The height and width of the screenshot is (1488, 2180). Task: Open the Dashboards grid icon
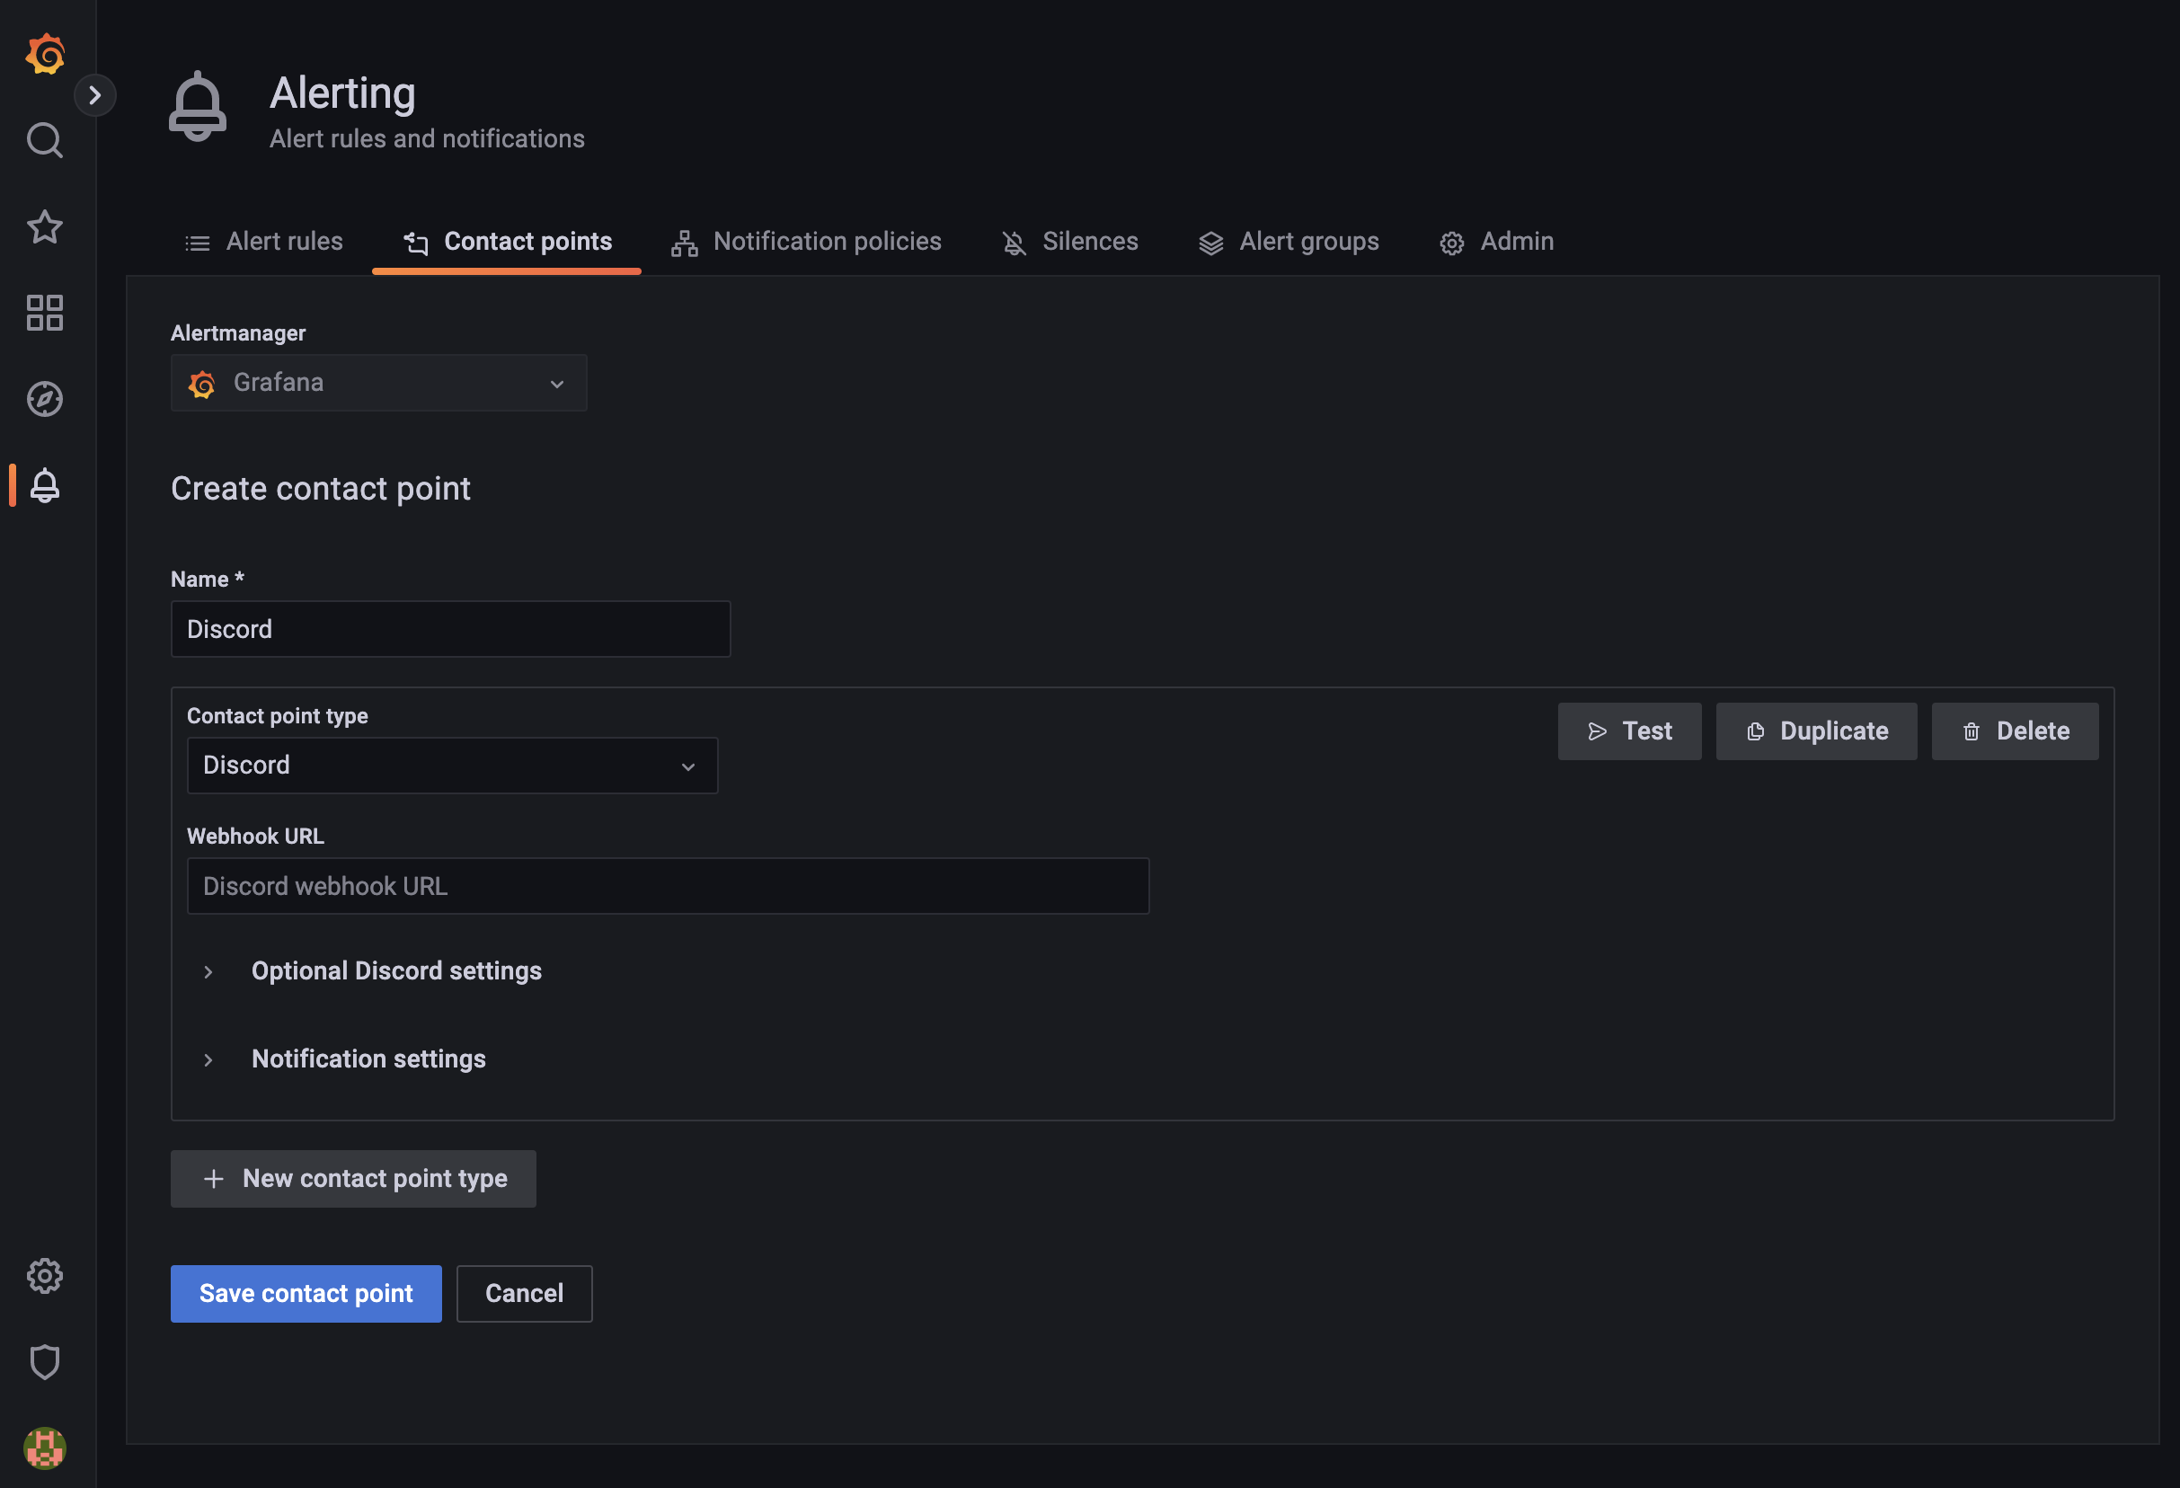tap(44, 314)
